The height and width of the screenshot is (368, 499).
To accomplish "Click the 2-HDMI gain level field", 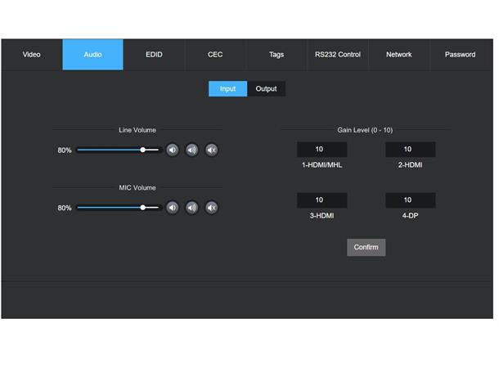I will [410, 149].
